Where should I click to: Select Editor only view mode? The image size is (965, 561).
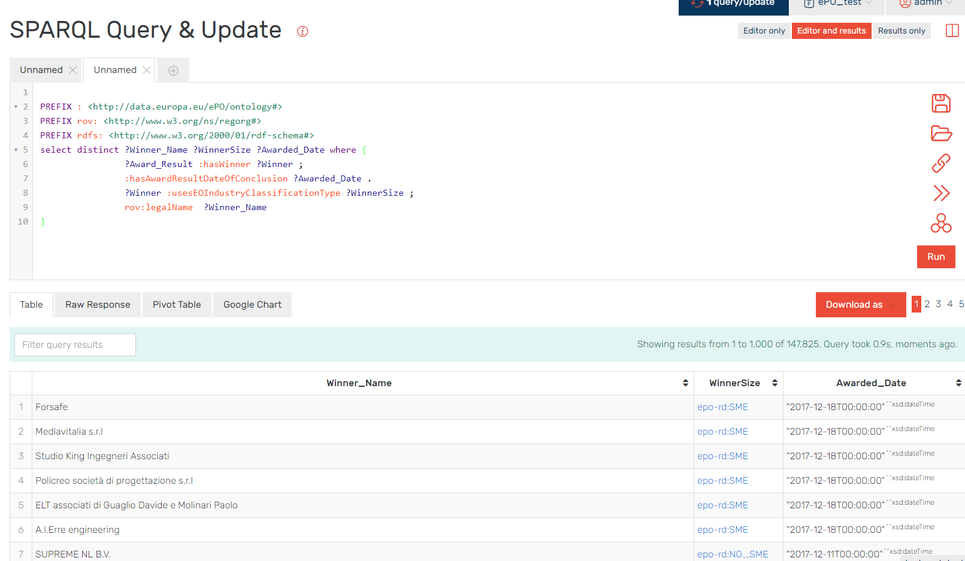[x=764, y=31]
